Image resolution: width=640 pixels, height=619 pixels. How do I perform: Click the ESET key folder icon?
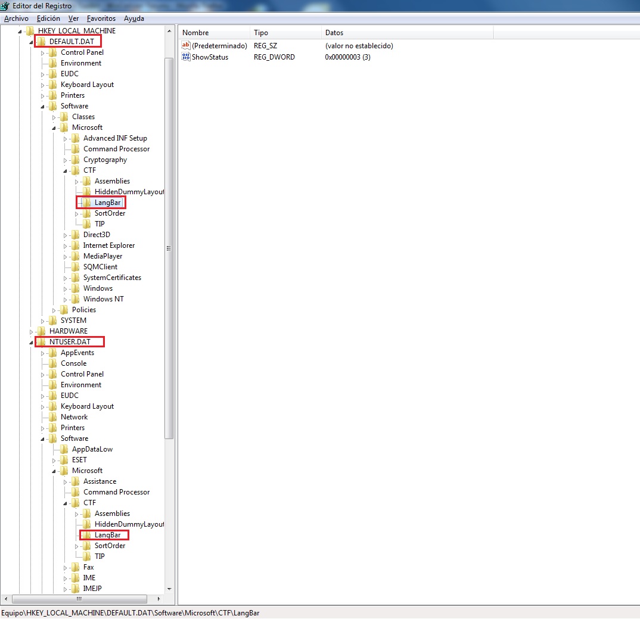click(64, 460)
